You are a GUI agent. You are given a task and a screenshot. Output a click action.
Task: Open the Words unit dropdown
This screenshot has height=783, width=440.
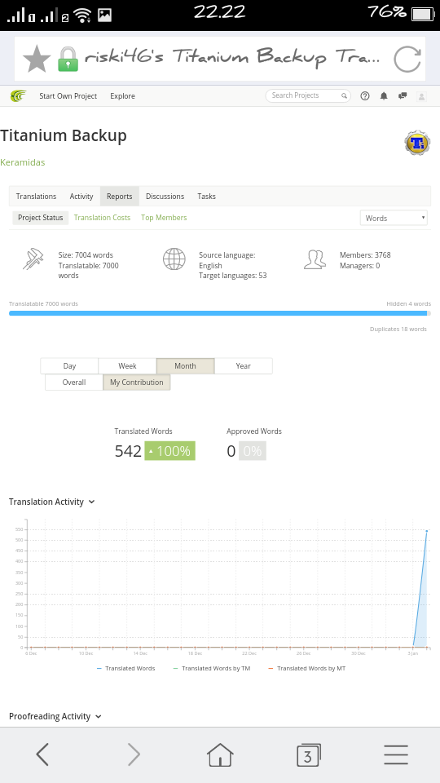click(394, 218)
